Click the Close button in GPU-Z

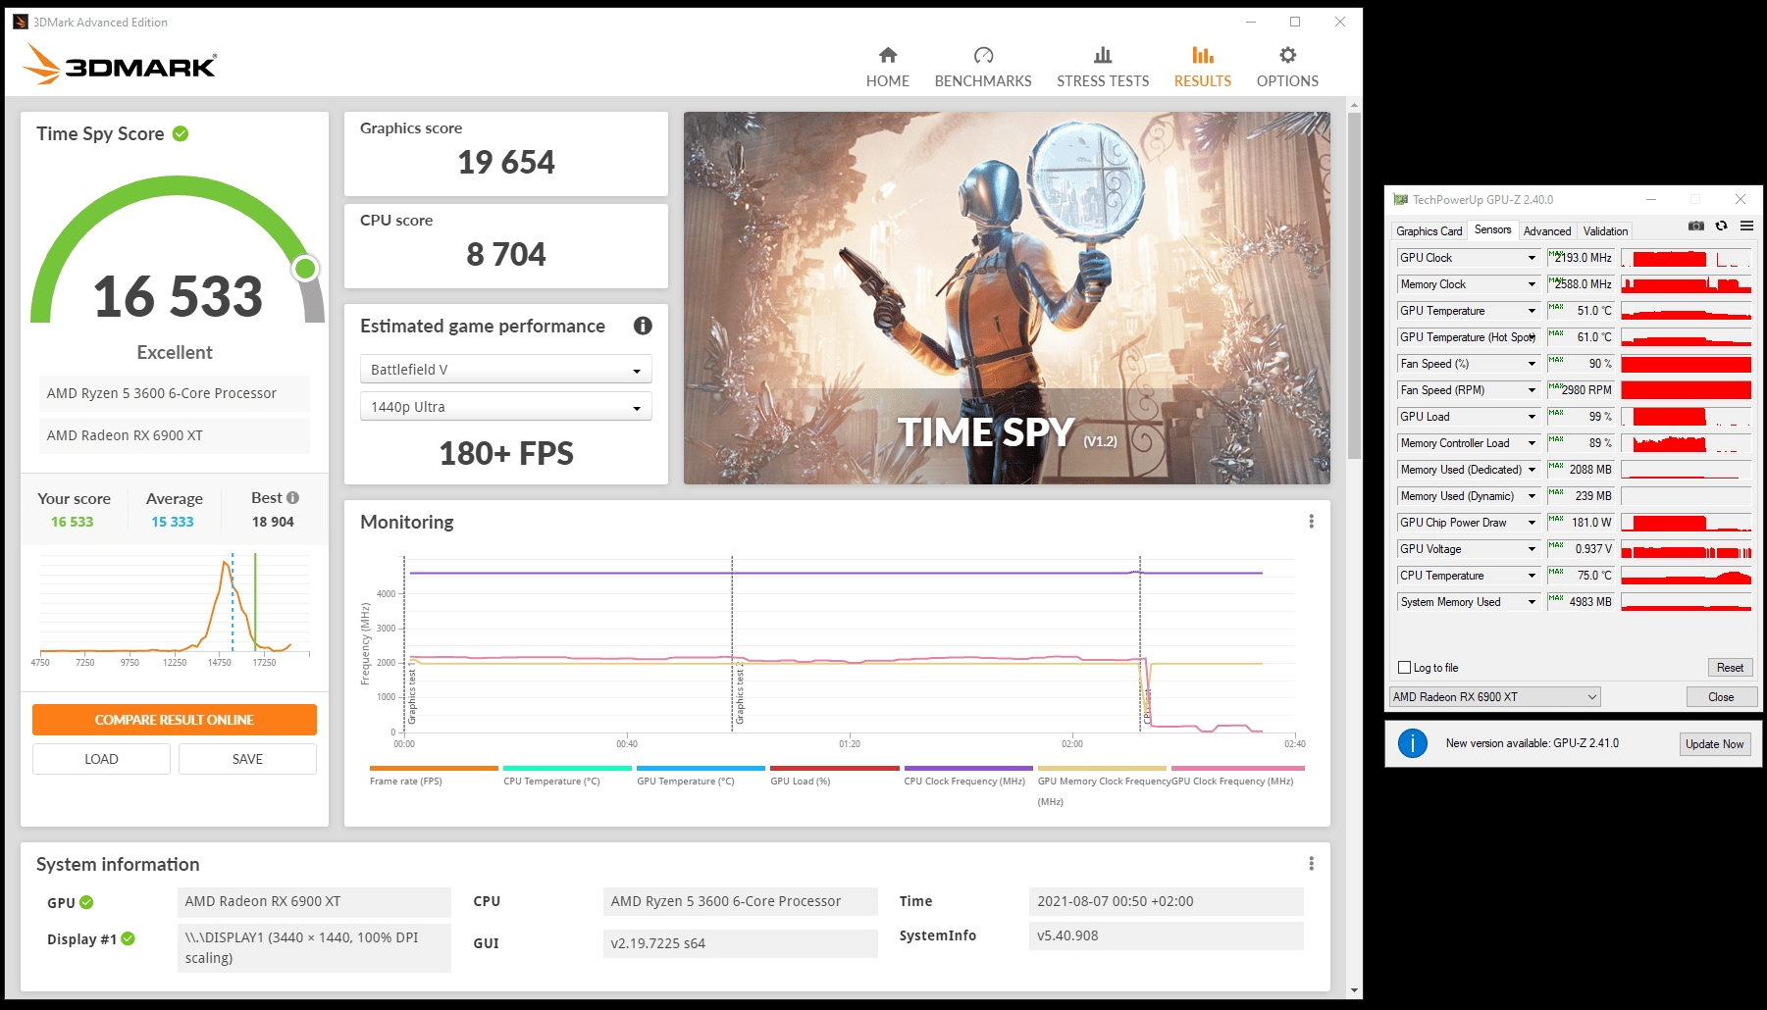pyautogui.click(x=1721, y=697)
